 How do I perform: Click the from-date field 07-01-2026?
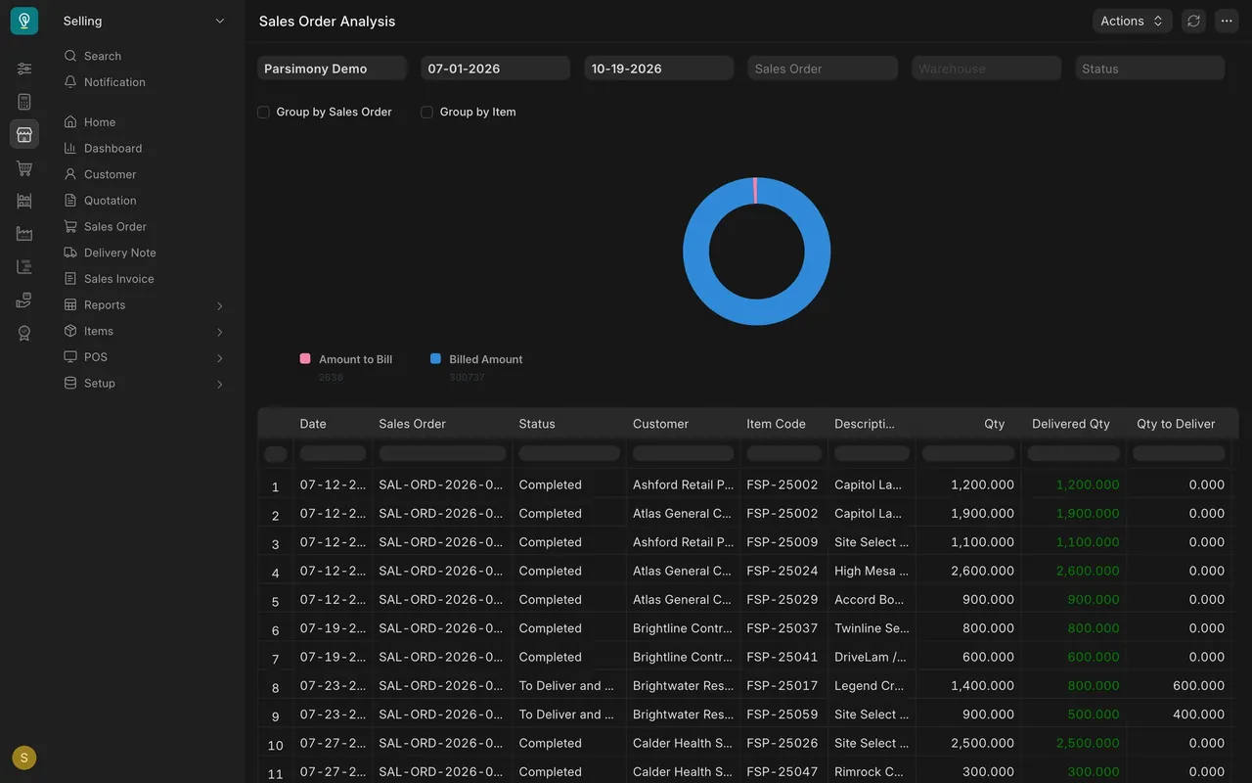pyautogui.click(x=495, y=69)
